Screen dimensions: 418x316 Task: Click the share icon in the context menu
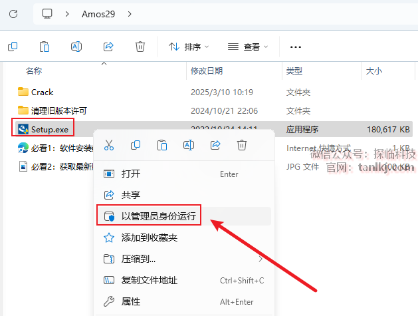[215, 145]
